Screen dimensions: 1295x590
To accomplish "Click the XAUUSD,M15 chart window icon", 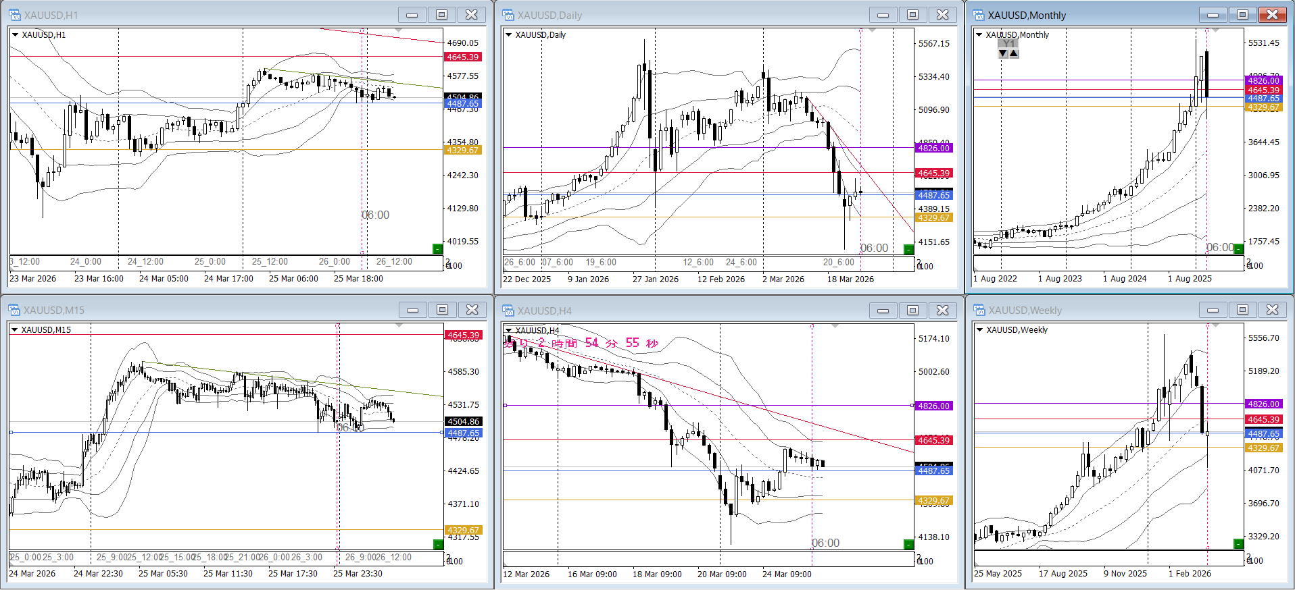I will coord(14,310).
